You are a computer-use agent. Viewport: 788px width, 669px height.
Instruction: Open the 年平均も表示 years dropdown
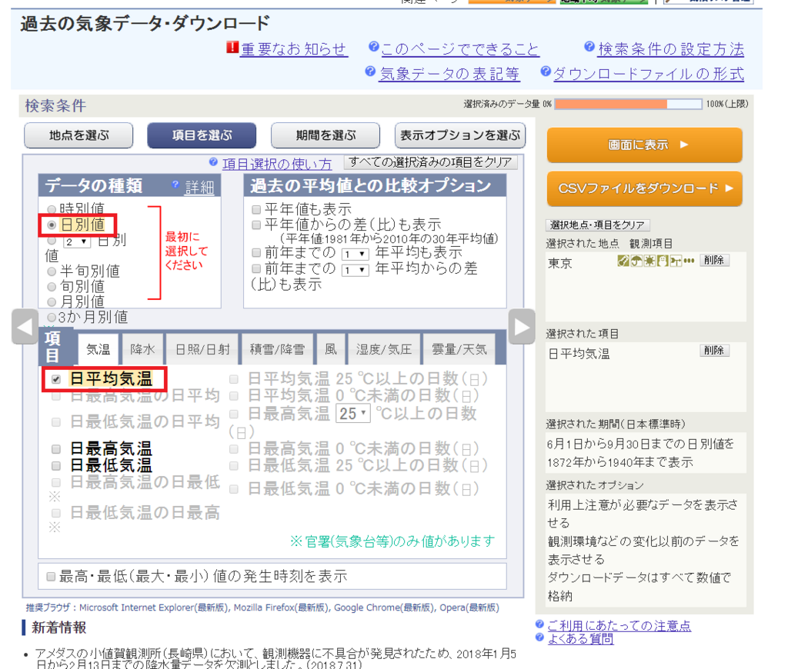(x=356, y=254)
